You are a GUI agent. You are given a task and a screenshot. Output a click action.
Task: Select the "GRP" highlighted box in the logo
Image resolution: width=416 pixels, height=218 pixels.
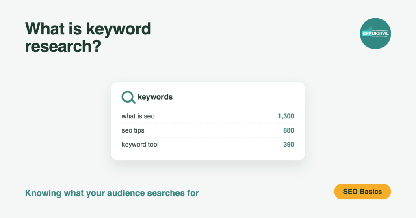pyautogui.click(x=367, y=34)
